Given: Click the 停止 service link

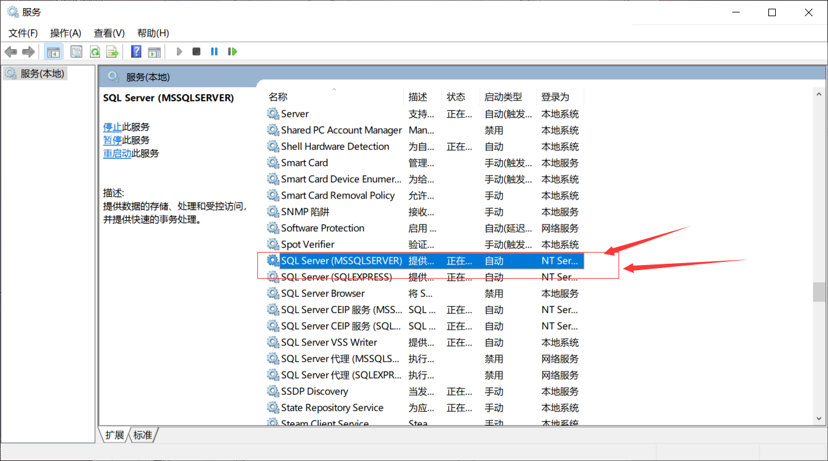Looking at the screenshot, I should click(113, 127).
